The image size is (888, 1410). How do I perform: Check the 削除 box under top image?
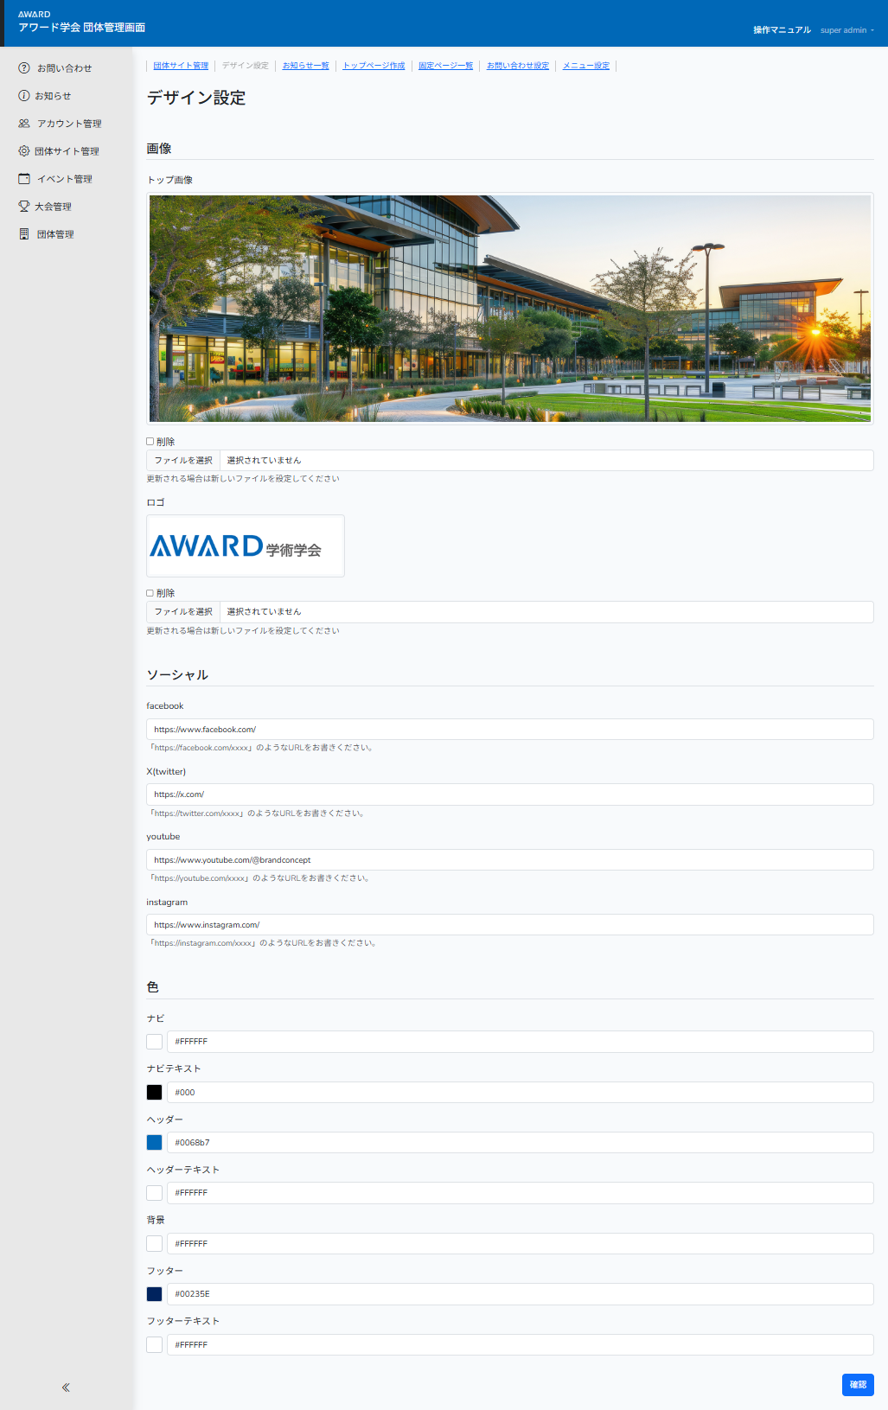click(150, 442)
